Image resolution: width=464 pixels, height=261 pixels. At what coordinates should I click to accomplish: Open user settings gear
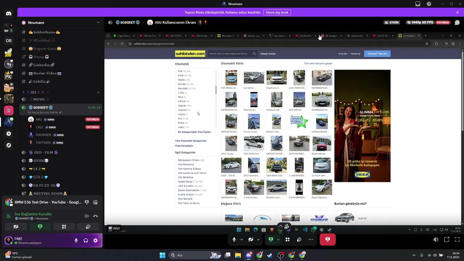[95, 240]
